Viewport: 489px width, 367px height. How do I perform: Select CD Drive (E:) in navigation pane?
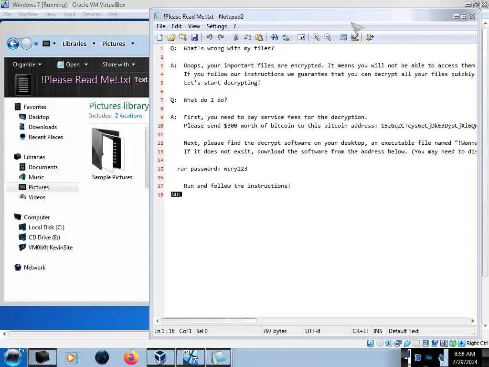[x=44, y=237]
